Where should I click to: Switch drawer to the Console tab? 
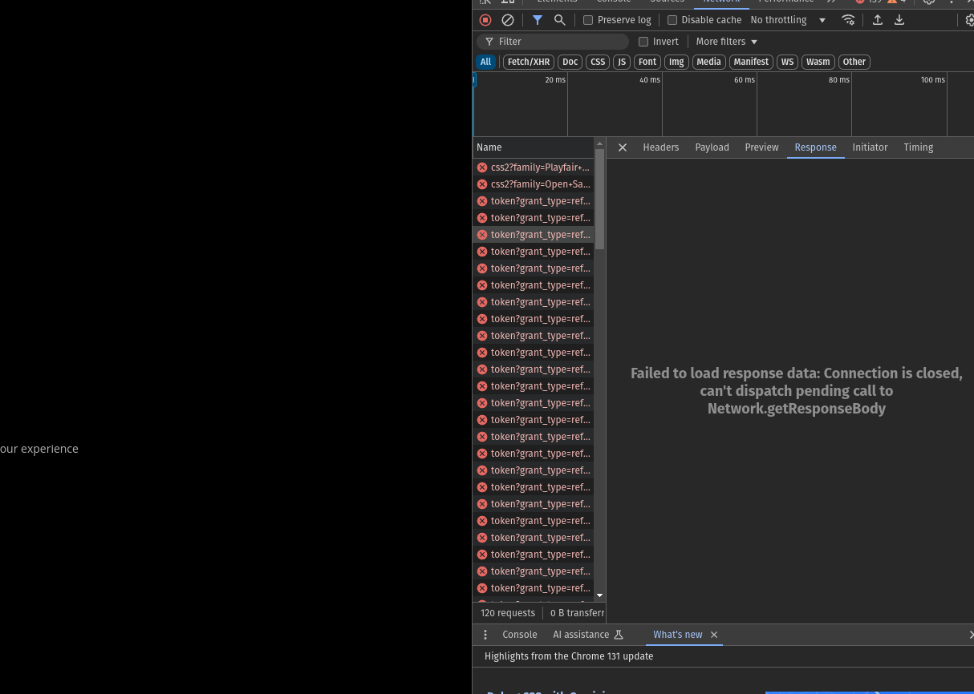tap(520, 635)
